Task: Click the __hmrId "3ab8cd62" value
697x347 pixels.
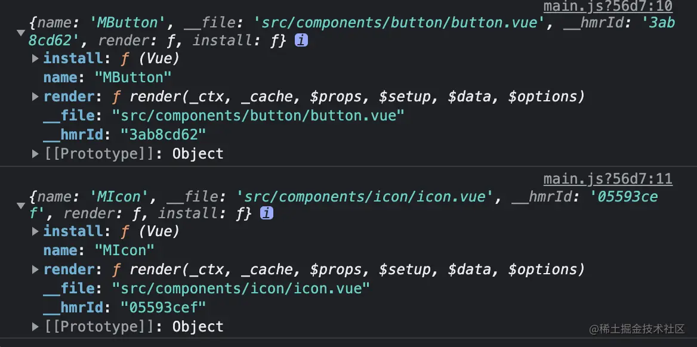Action: [x=163, y=135]
